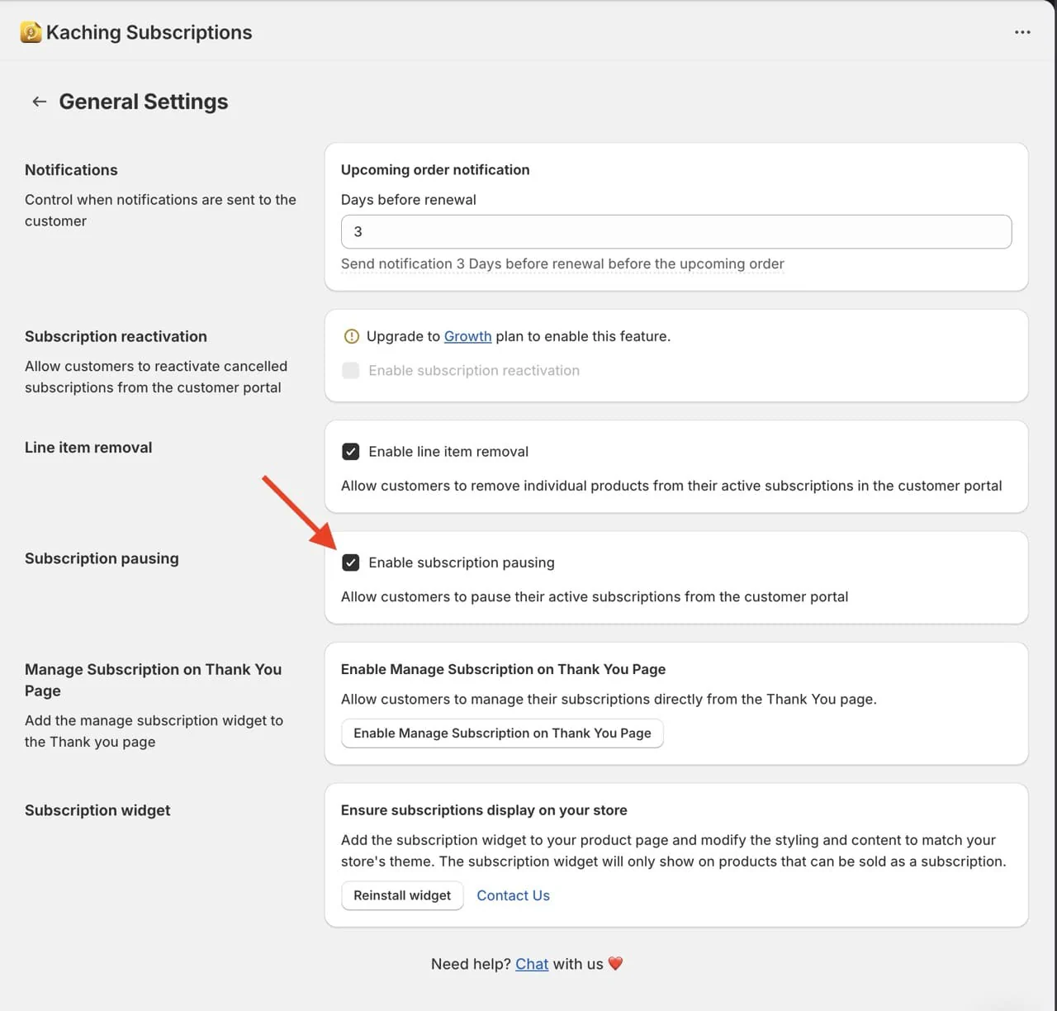Image resolution: width=1057 pixels, height=1011 pixels.
Task: Click the 'Enable line item removal' label
Action: point(448,452)
